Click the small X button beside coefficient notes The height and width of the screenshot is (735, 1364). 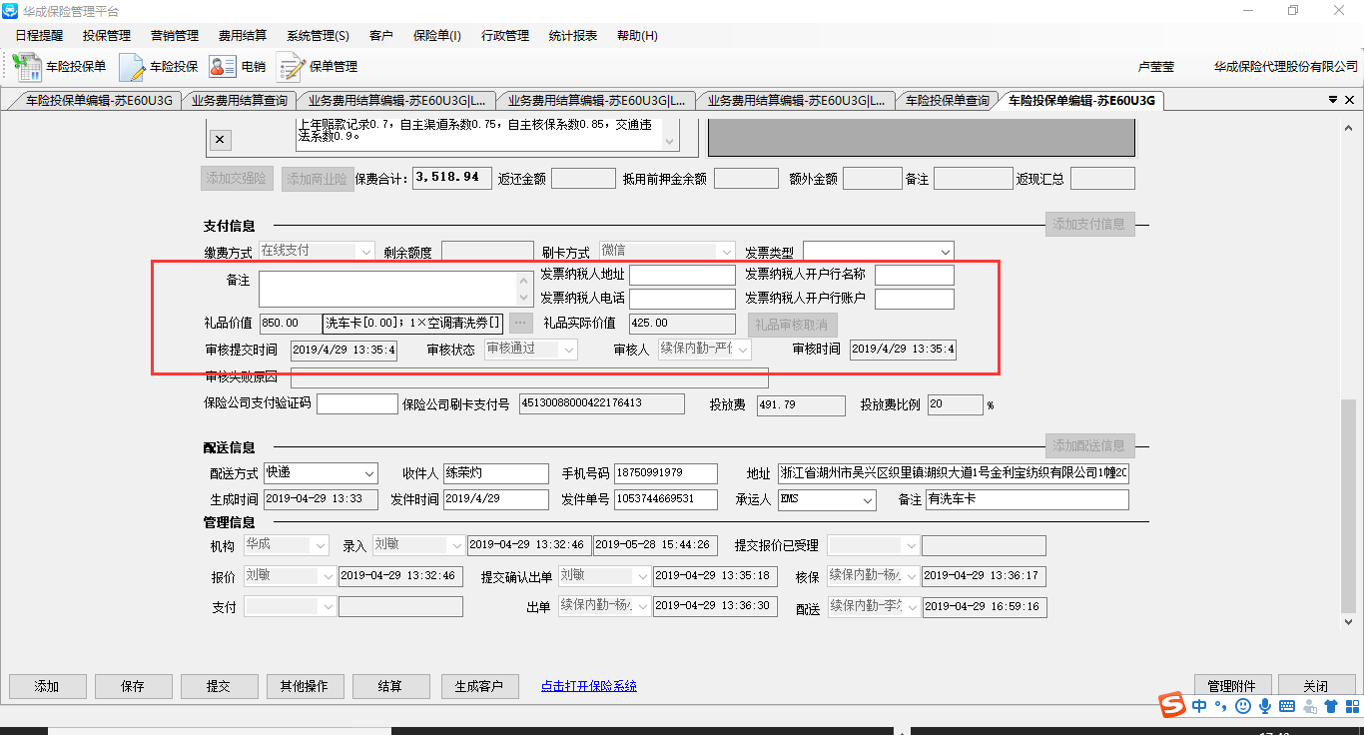(221, 140)
